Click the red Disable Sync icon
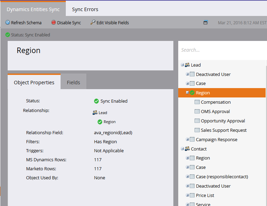Viewport: 267px width, 206px height. point(54,23)
